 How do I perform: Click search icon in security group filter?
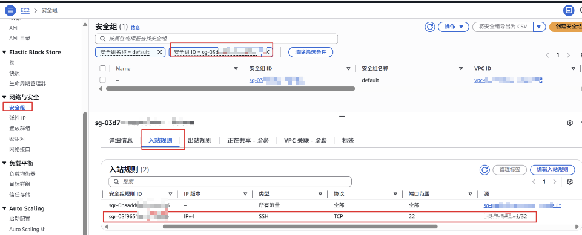pyautogui.click(x=103, y=39)
